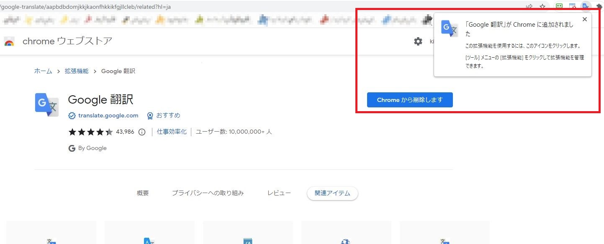Image resolution: width=604 pixels, height=244 pixels.
Task: Click the ホーム breadcrumb link
Action: pos(43,71)
